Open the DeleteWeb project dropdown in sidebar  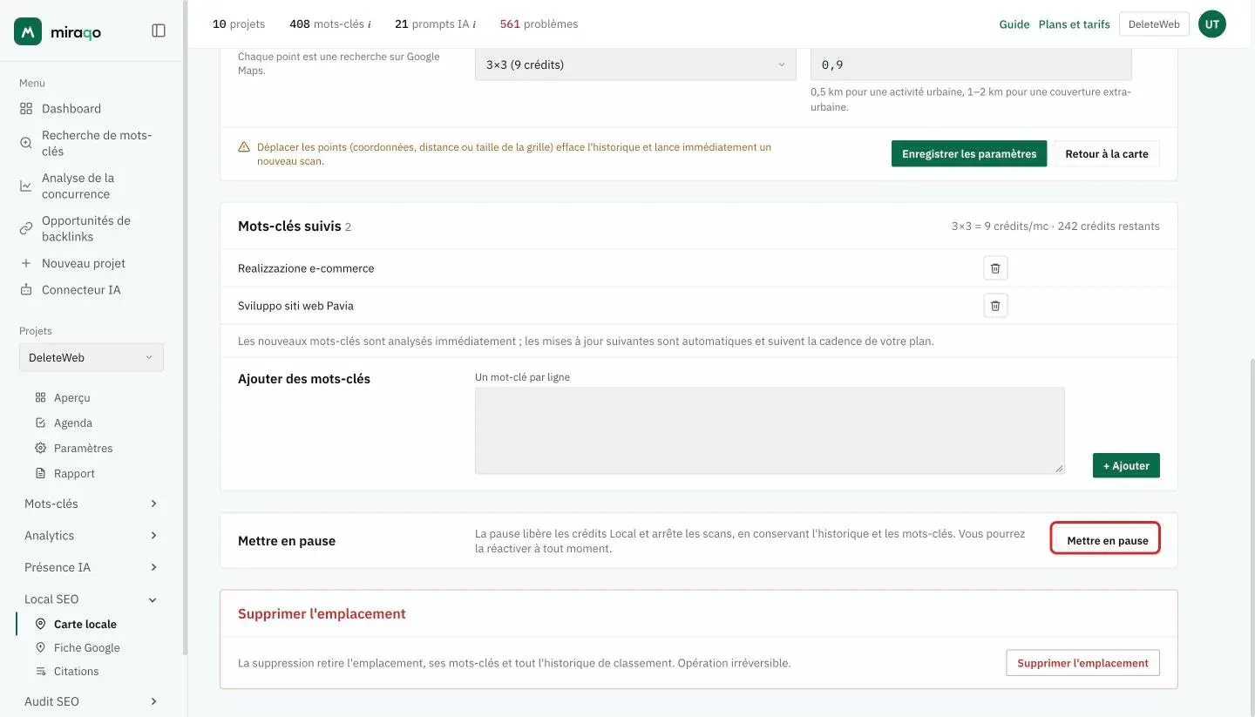pos(92,357)
